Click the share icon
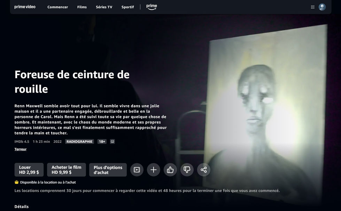Viewport: 341px width, 211px height. 203,170
